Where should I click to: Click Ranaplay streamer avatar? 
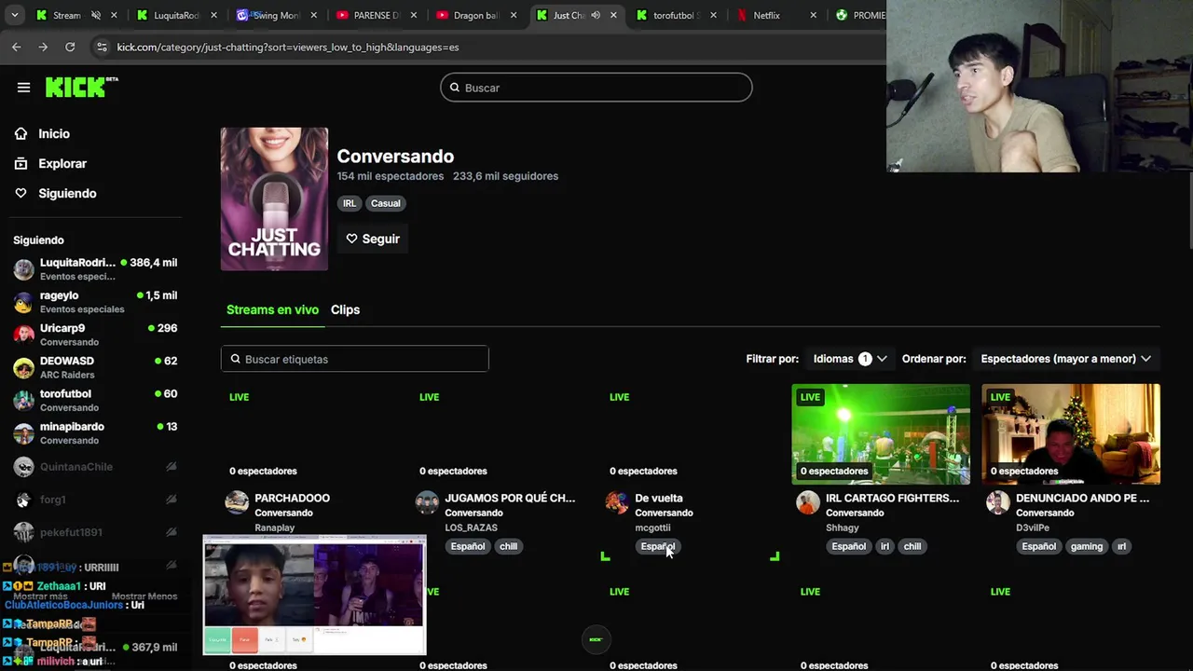click(x=237, y=503)
